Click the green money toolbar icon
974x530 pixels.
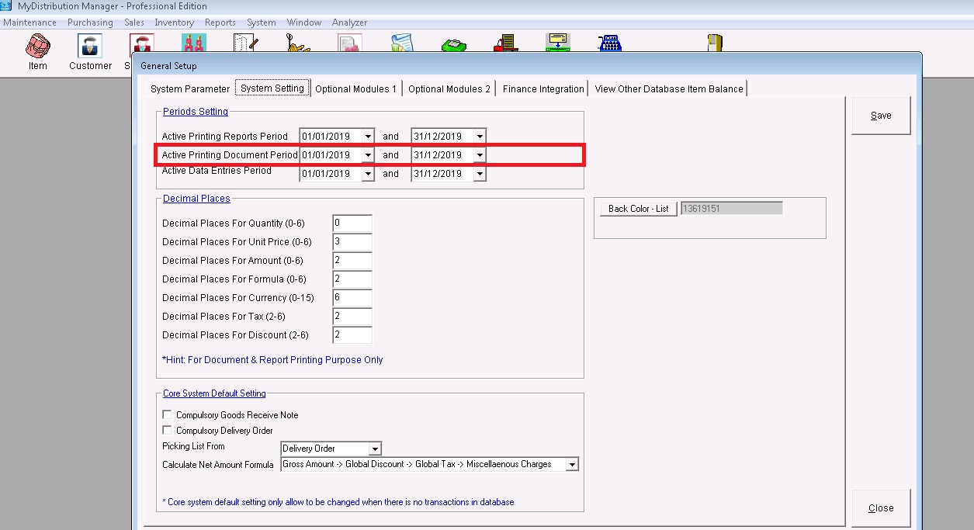[454, 45]
